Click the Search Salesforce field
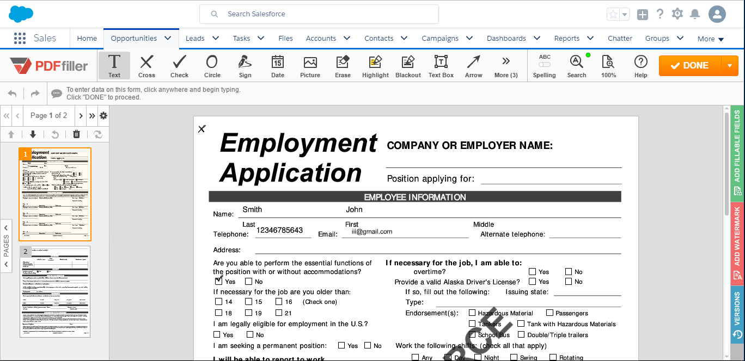Screen dimensions: 745x361 (319, 14)
